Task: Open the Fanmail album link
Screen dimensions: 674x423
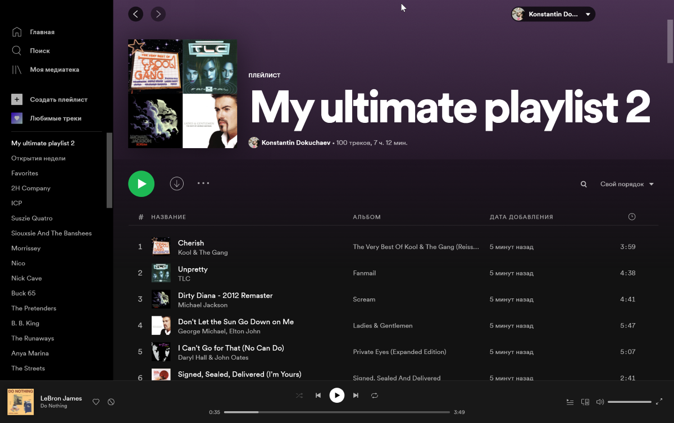Action: 365,273
